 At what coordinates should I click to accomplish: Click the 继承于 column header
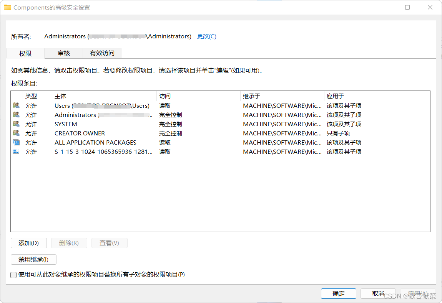254,96
